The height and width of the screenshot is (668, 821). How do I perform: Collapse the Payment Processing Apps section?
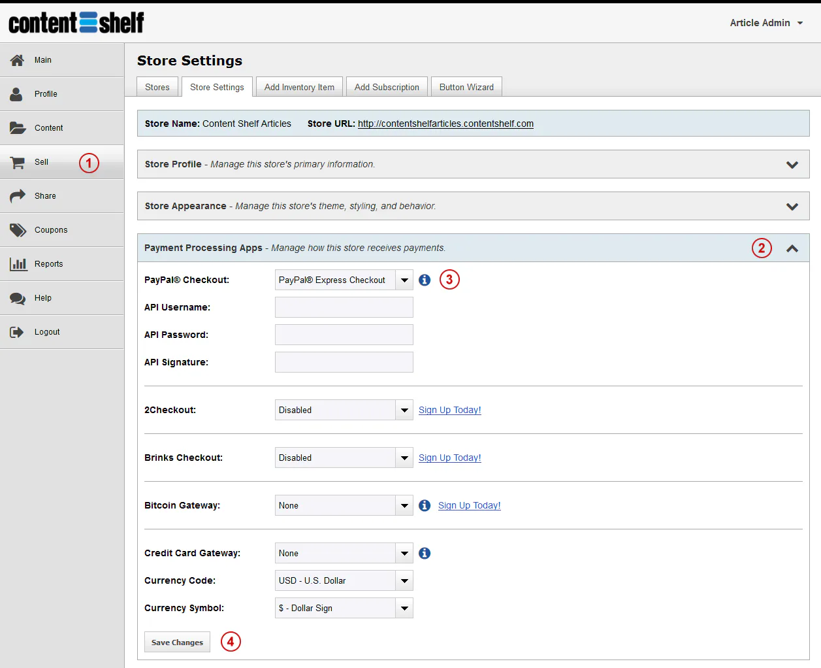pyautogui.click(x=792, y=248)
